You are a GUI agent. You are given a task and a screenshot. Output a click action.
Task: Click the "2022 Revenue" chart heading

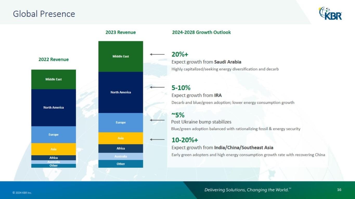pos(54,59)
